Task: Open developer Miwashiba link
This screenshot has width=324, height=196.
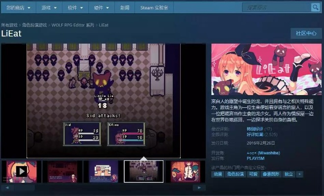Action: (x=263, y=153)
